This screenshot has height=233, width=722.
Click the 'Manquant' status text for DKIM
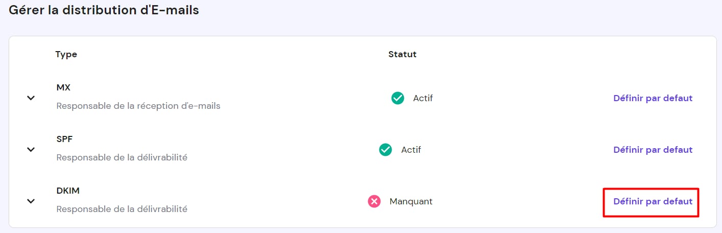(x=411, y=201)
